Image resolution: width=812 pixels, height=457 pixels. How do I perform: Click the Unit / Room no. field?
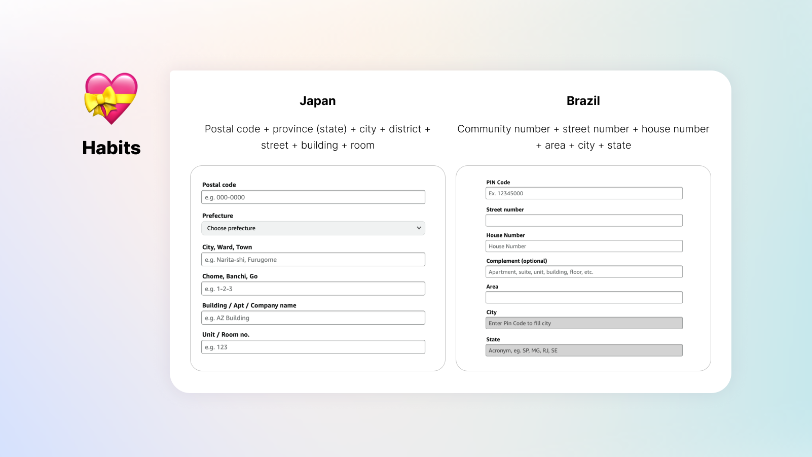tap(313, 347)
